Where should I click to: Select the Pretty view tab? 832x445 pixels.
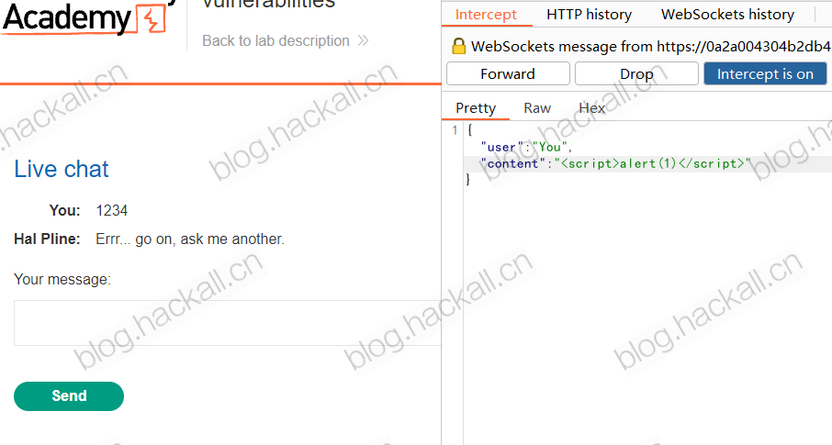pos(476,108)
